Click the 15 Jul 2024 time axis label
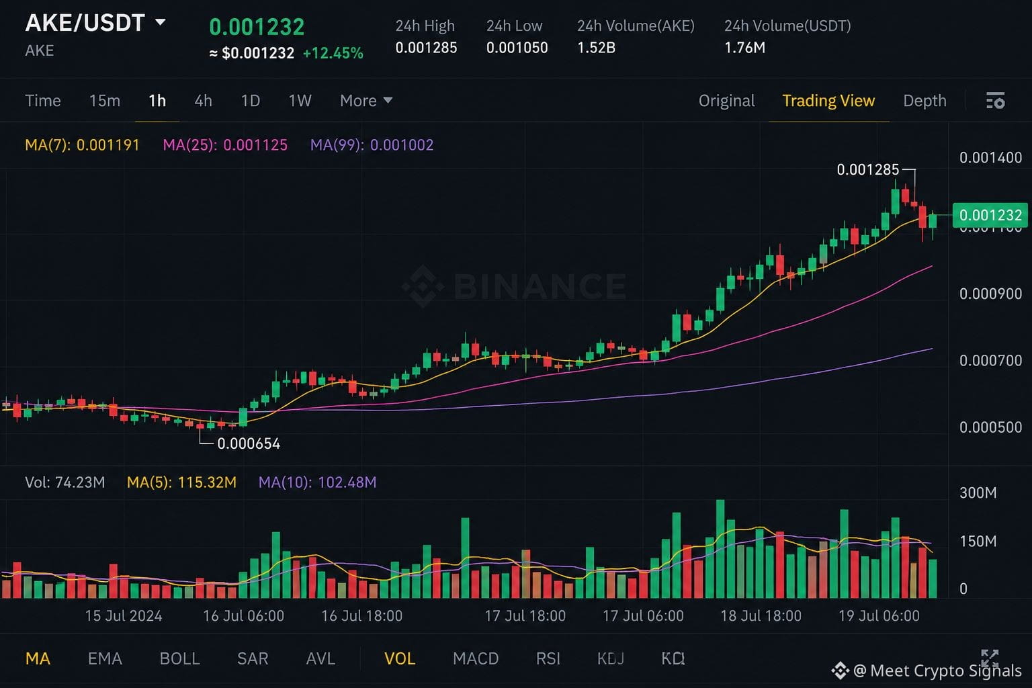1032x688 pixels. [x=124, y=616]
